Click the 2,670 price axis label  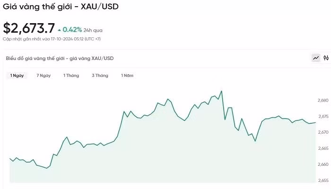[x=323, y=133]
